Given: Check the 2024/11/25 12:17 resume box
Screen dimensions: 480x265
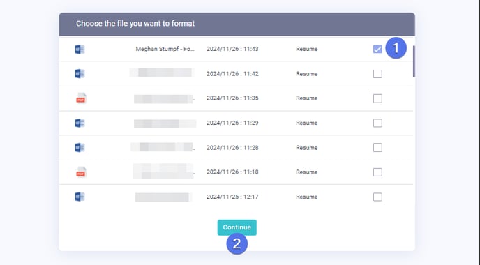Looking at the screenshot, I should click(x=377, y=197).
